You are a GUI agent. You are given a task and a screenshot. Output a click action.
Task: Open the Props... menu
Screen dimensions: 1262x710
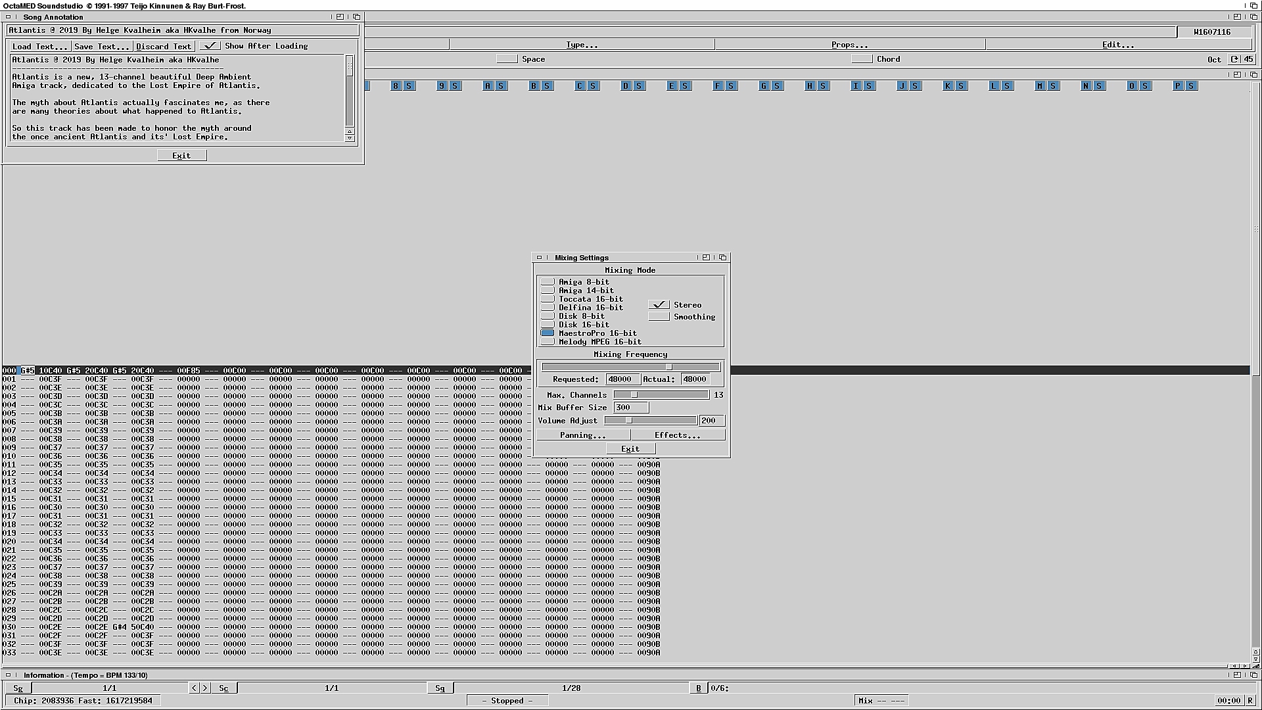click(x=849, y=45)
